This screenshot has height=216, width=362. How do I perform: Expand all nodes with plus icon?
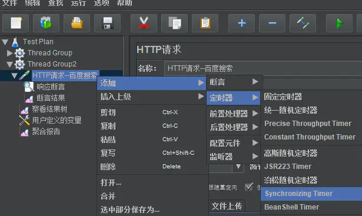[x=241, y=23]
